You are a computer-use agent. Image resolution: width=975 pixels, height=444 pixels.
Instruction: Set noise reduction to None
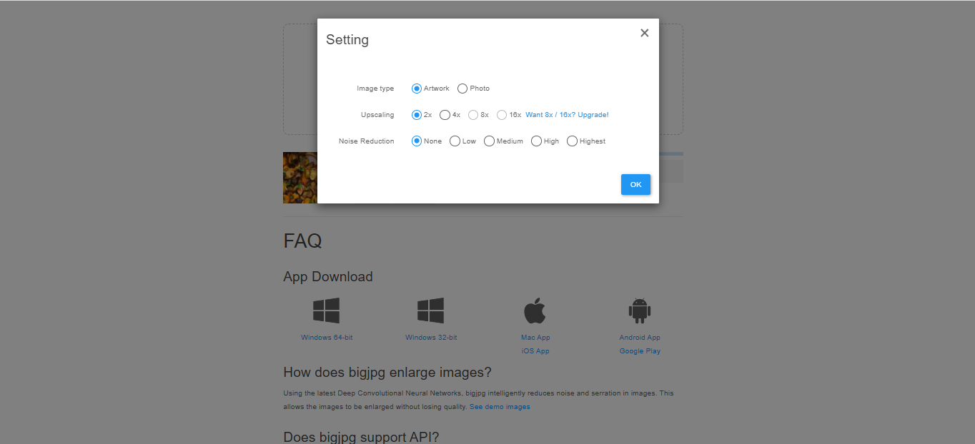click(417, 141)
